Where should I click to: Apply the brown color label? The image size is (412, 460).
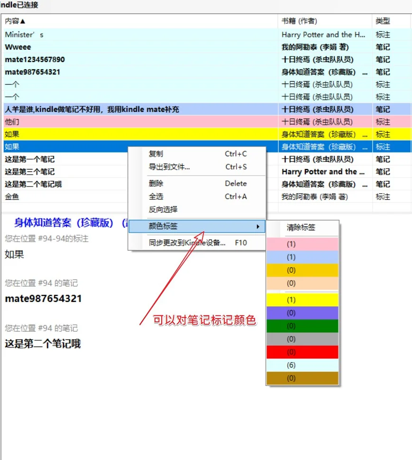pyautogui.click(x=302, y=378)
